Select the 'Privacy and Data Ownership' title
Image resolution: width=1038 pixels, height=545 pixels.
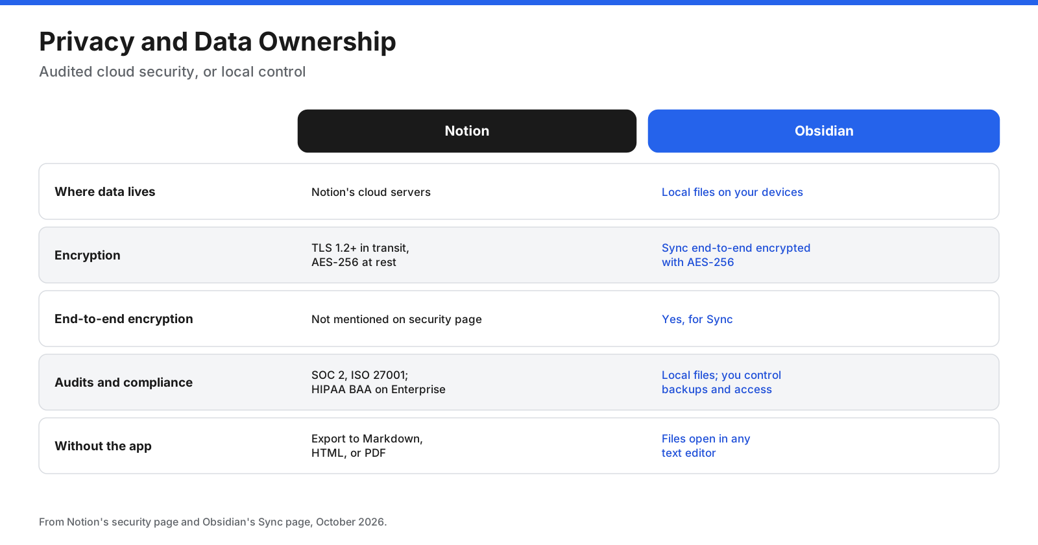[x=217, y=42]
